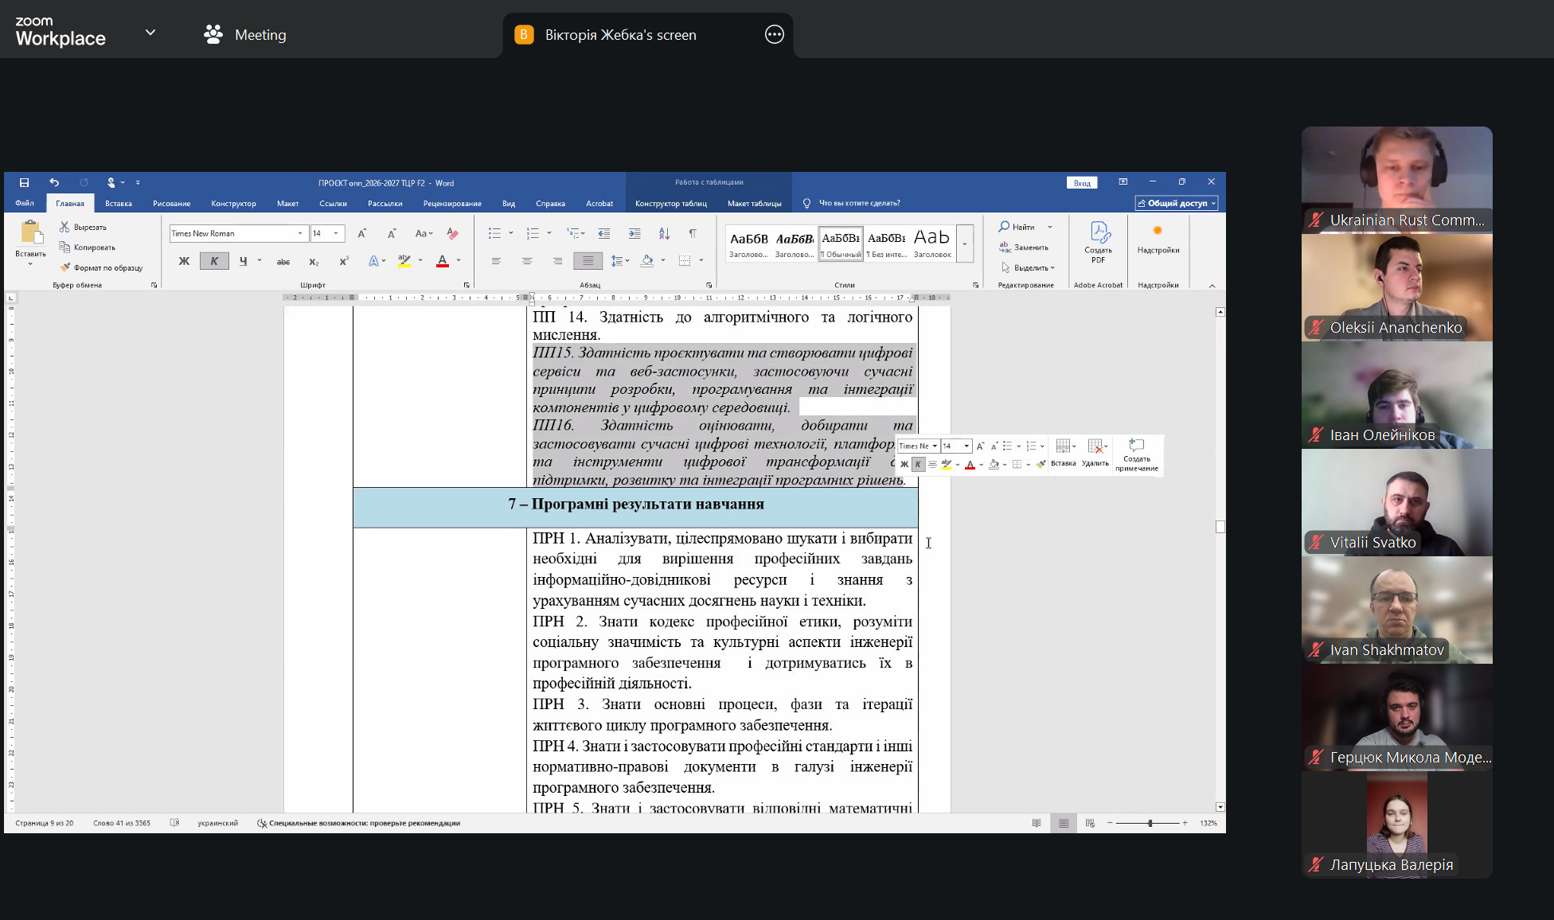1554x920 pixels.
Task: Toggle italic formatting in the ribbon
Action: tap(213, 261)
